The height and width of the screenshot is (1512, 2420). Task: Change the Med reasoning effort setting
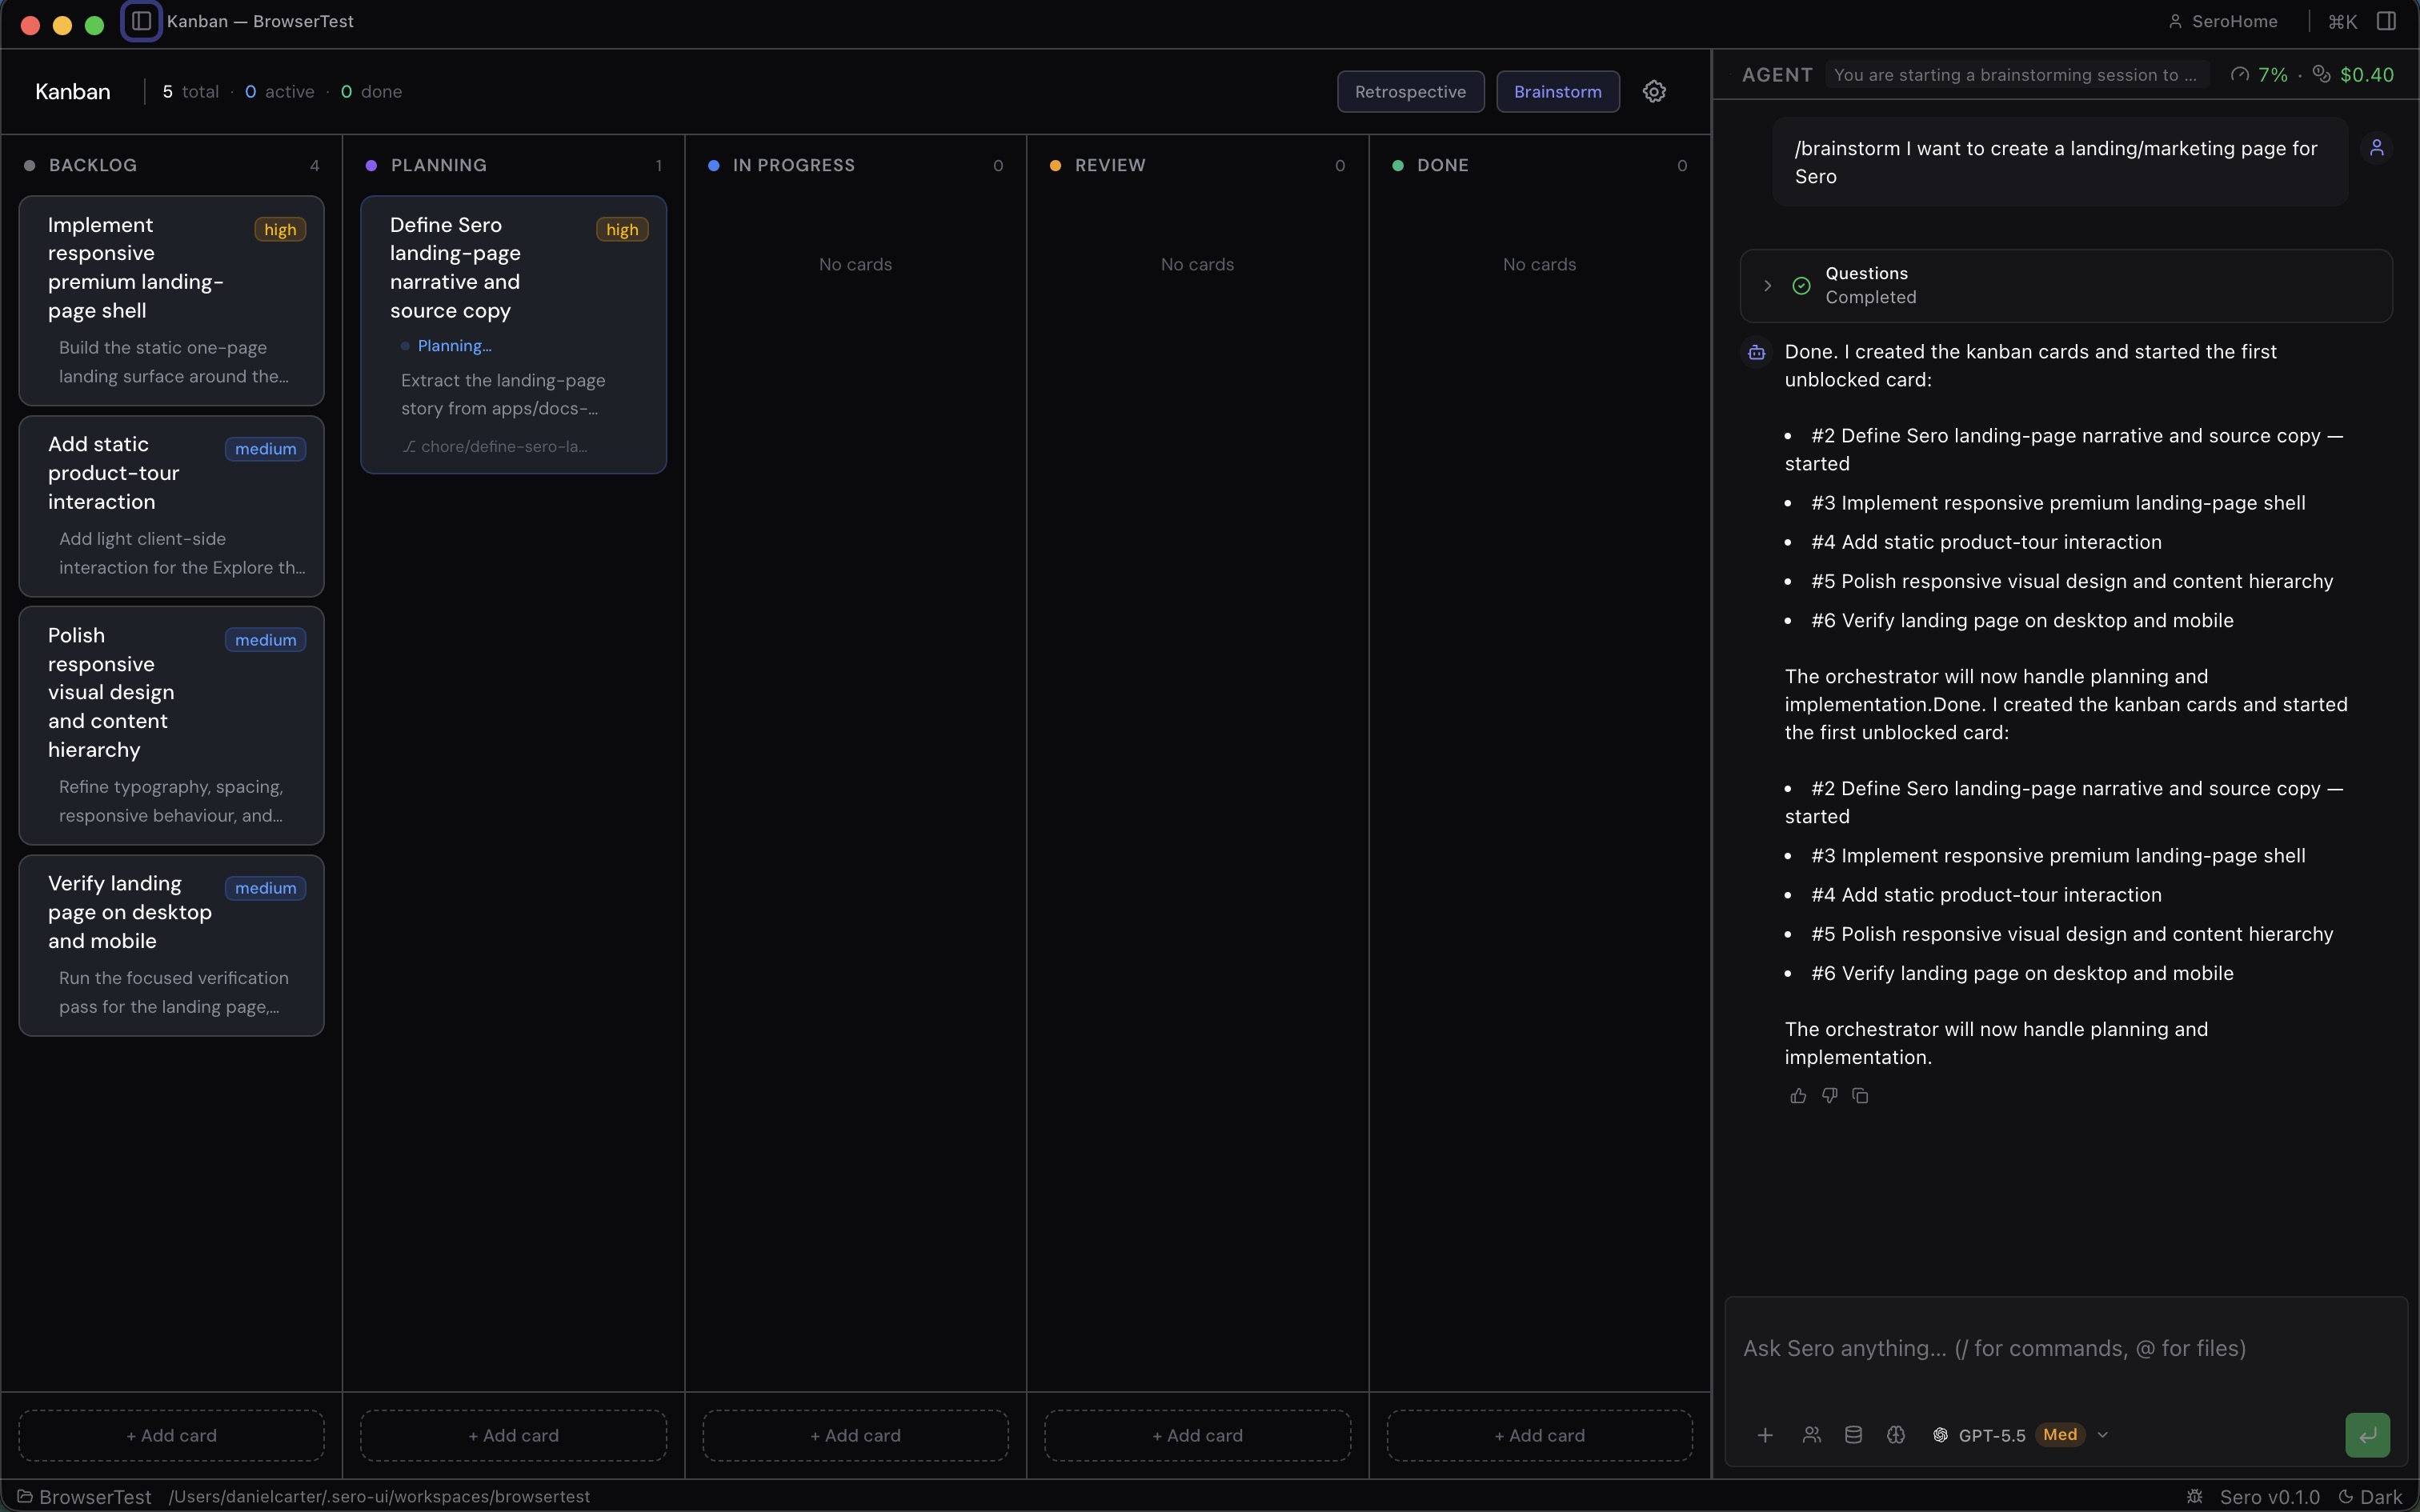[x=2059, y=1434]
